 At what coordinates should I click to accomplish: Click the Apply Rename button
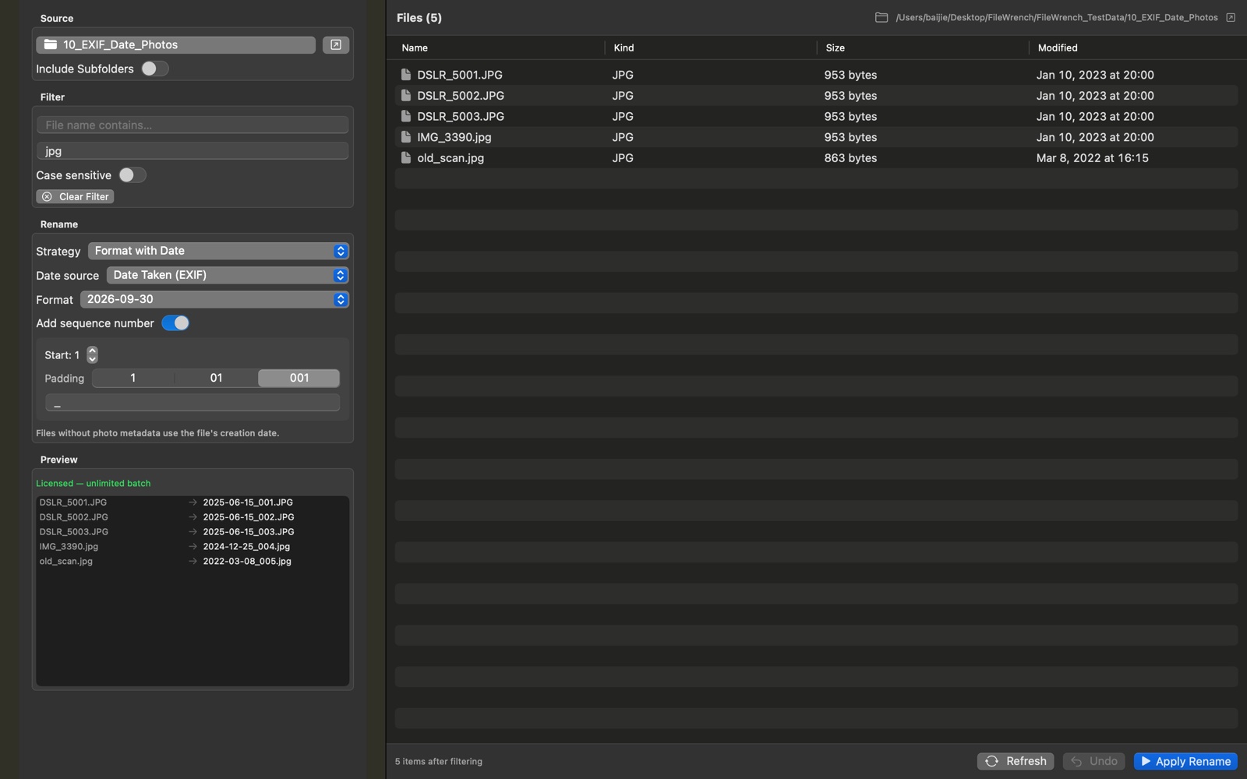[x=1185, y=761]
